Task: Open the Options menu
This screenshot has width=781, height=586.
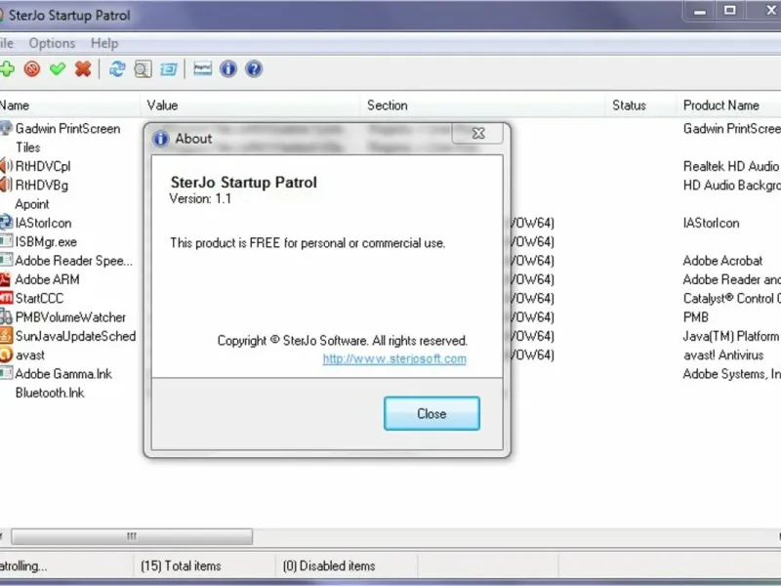Action: tap(52, 43)
